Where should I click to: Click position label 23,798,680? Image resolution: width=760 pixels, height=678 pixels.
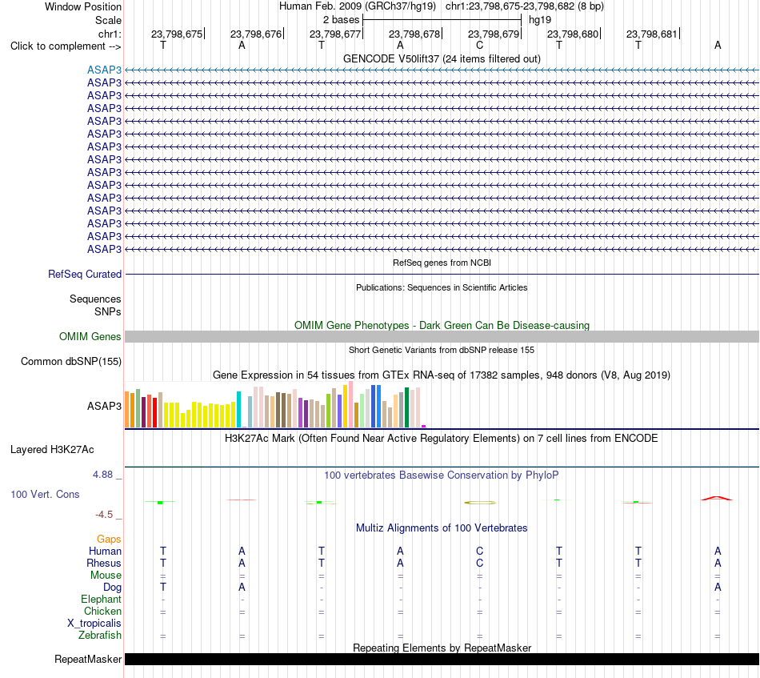(x=573, y=34)
